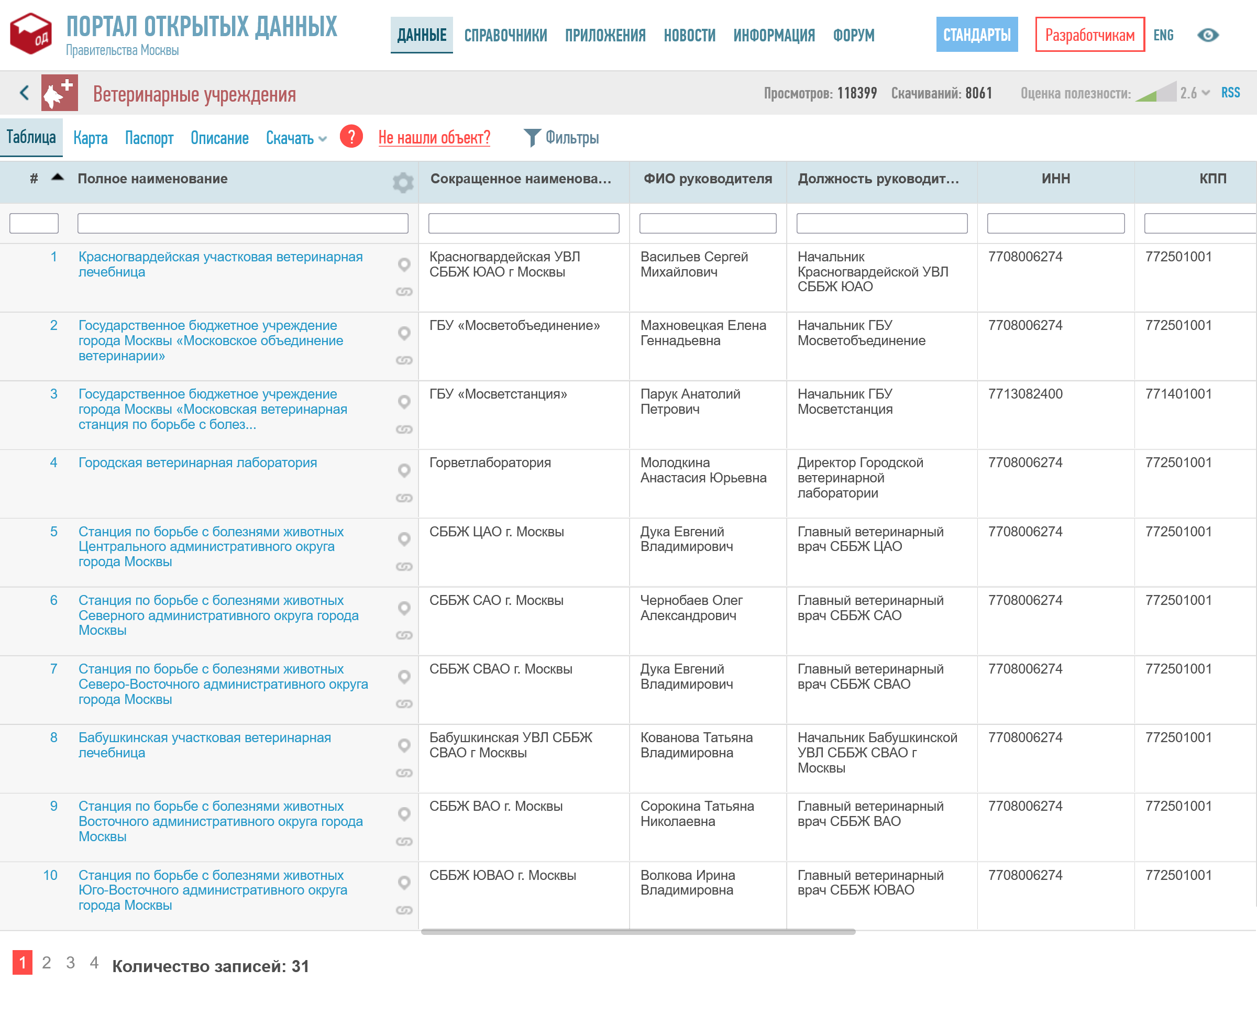1257x1014 pixels.
Task: Focus the ФИО руководителя filter field
Action: point(708,223)
